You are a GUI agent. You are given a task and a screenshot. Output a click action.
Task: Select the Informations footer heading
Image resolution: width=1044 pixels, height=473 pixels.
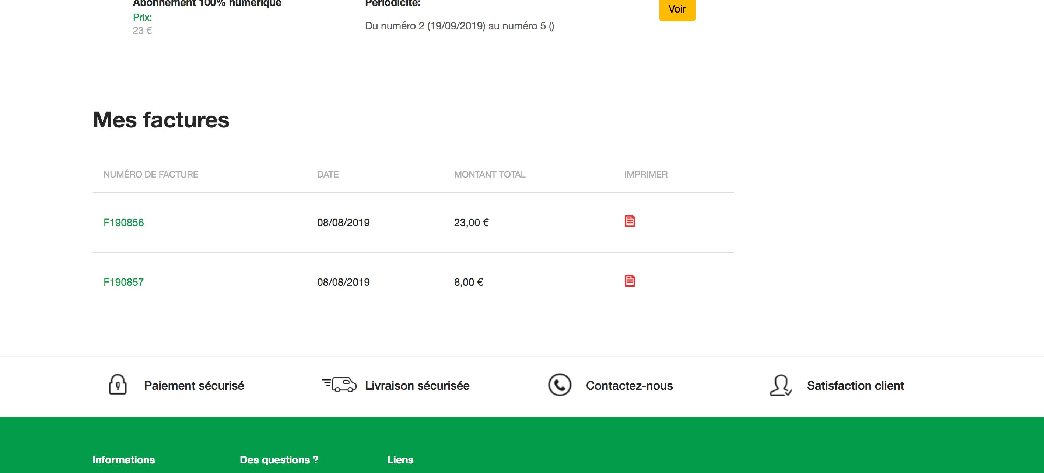124,460
